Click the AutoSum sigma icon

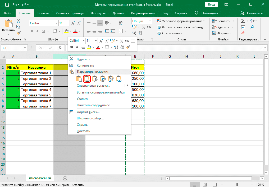(243, 21)
